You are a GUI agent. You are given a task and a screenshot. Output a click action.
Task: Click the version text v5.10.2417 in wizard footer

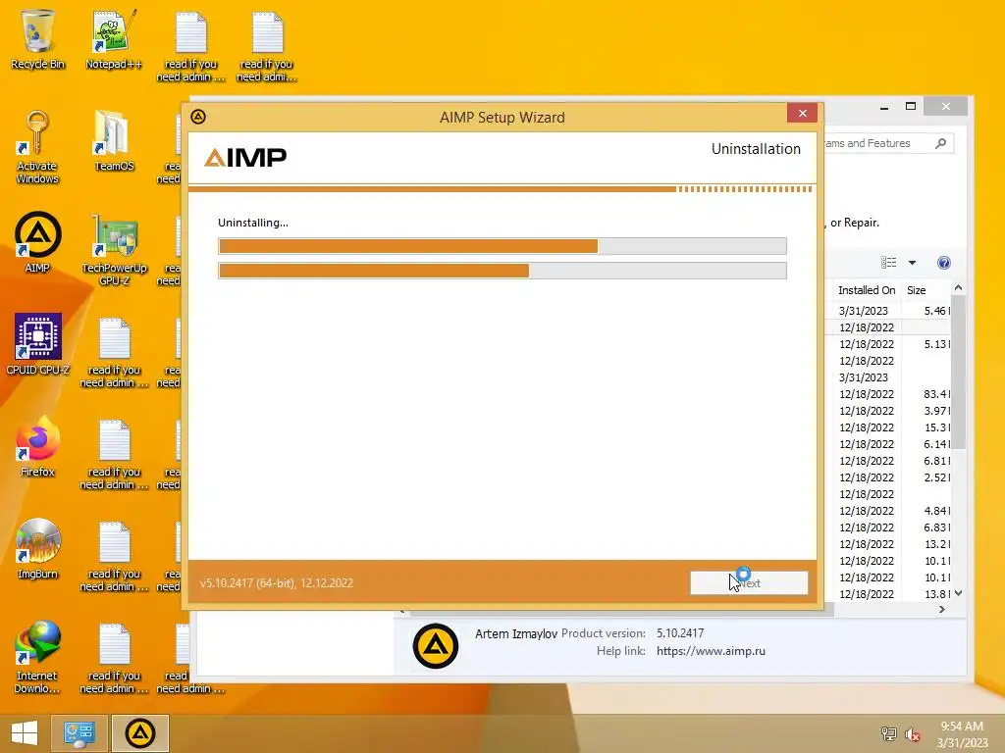(276, 583)
